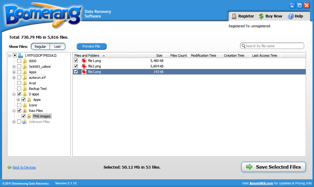Click the magnifier icon in search box
The image size is (314, 187).
click(243, 46)
